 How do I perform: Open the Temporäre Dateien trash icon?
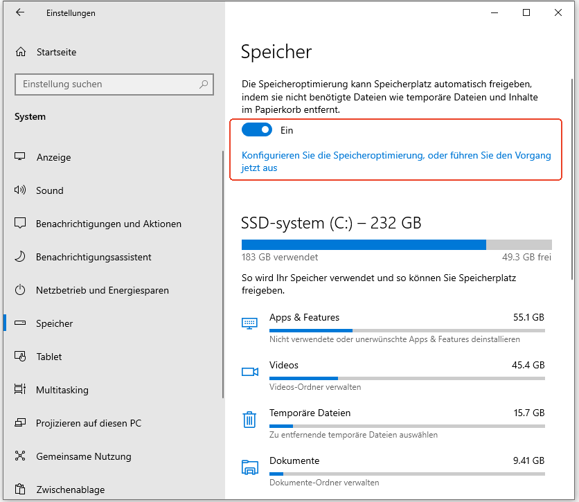(x=249, y=419)
